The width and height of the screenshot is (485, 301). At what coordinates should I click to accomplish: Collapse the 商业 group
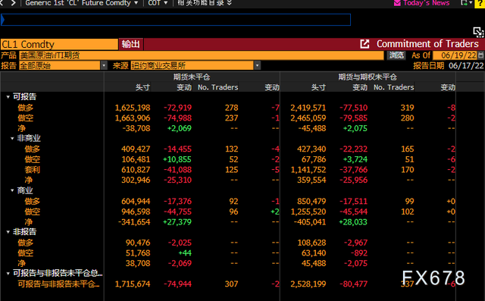point(12,190)
